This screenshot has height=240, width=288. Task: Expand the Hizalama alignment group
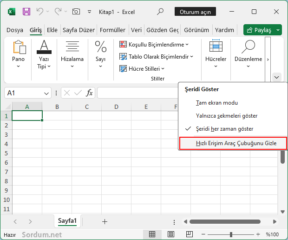tap(72, 54)
